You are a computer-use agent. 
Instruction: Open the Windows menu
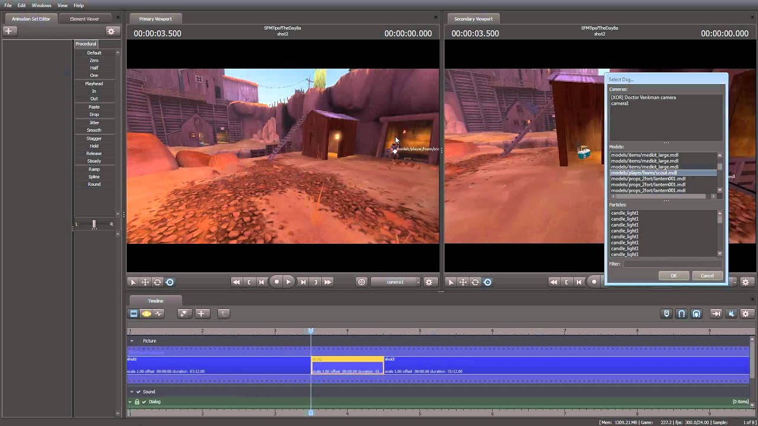pyautogui.click(x=41, y=5)
